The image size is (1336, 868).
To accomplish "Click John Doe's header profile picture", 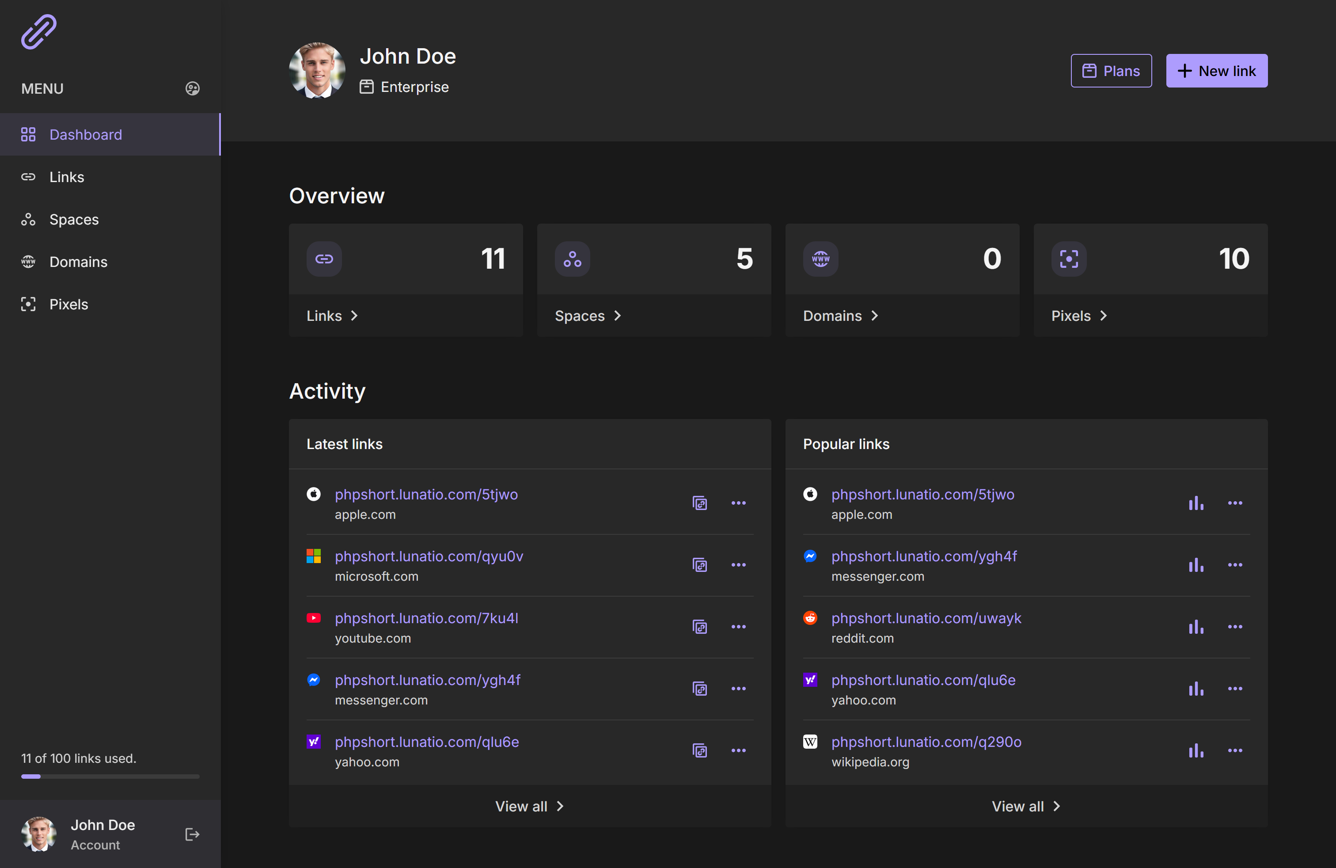I will click(x=317, y=71).
